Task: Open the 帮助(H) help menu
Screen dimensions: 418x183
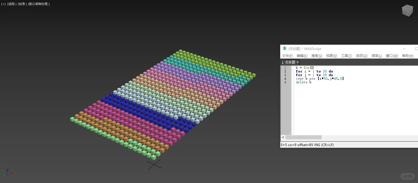Action: [407, 56]
